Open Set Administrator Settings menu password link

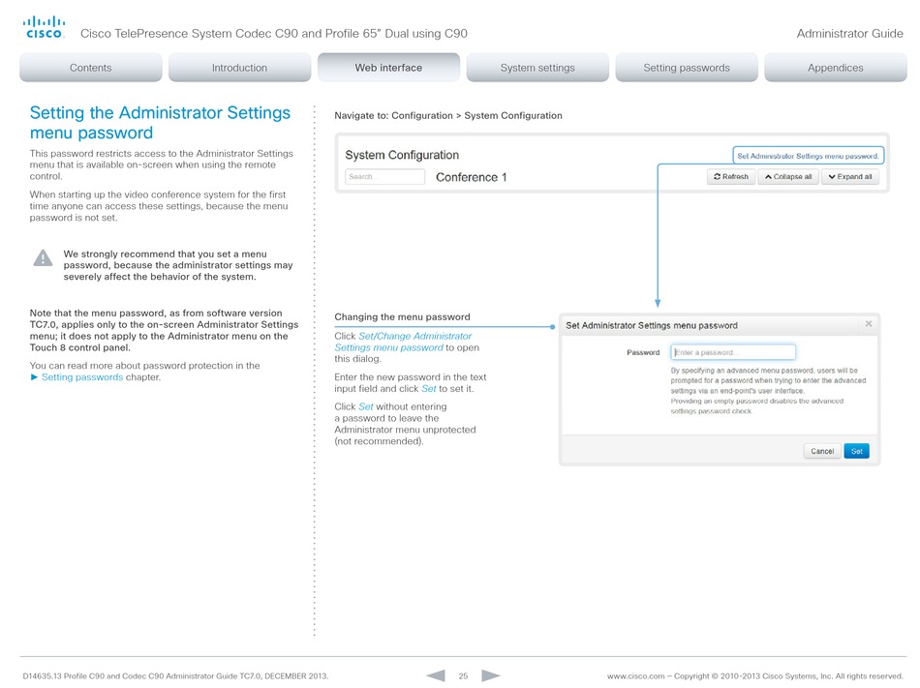click(x=808, y=155)
